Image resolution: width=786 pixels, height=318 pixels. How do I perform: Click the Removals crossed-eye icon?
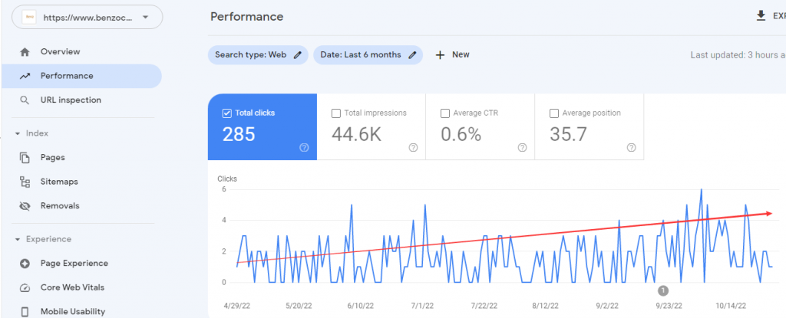pyautogui.click(x=25, y=206)
